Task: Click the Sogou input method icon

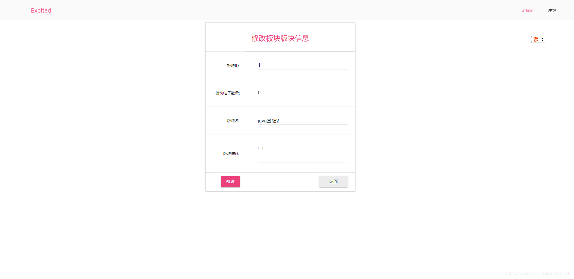Action: pyautogui.click(x=536, y=39)
